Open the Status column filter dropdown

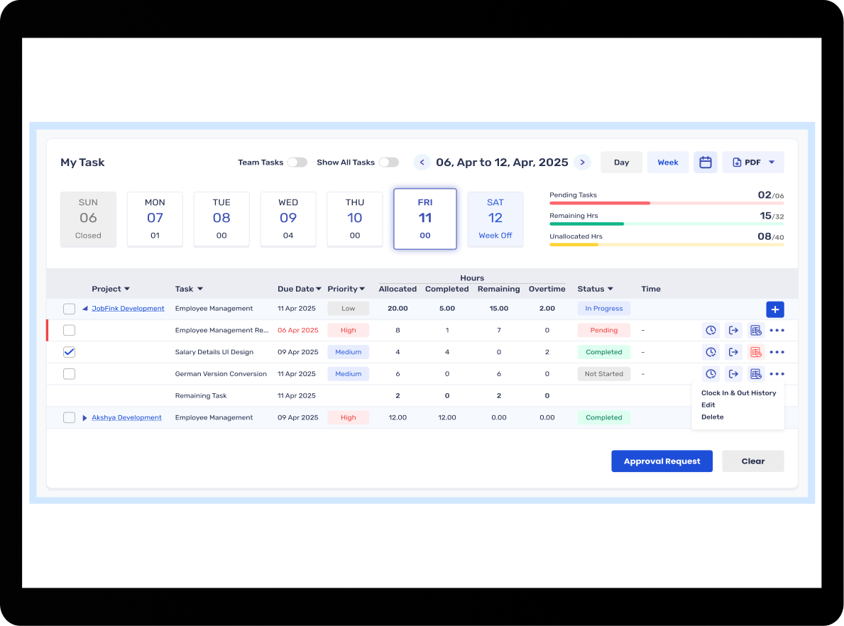pos(610,290)
